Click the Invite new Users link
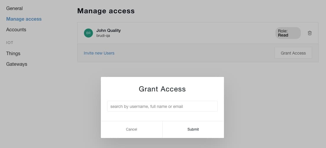 click(99, 53)
